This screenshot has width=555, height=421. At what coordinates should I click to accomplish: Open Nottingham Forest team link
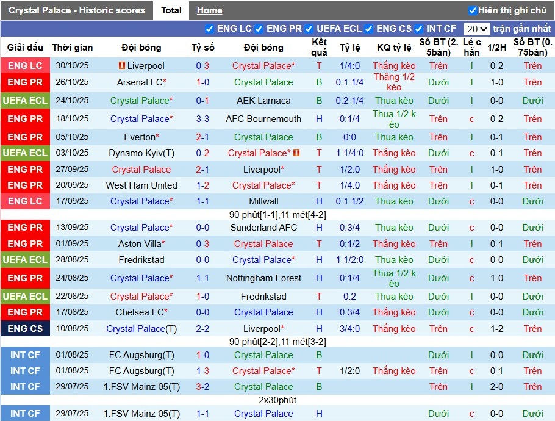coord(263,278)
